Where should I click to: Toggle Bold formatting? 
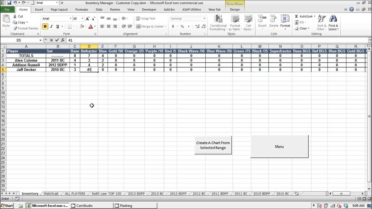pyautogui.click(x=45, y=26)
